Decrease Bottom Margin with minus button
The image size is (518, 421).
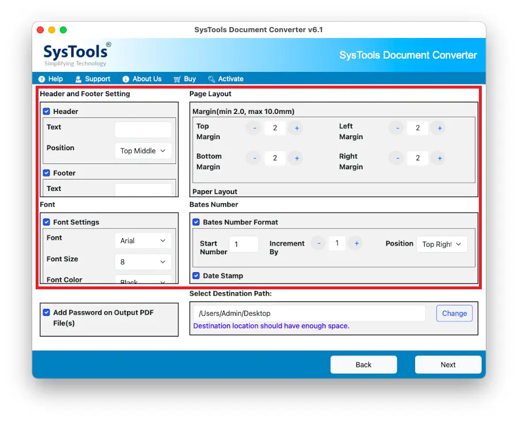[x=254, y=158]
